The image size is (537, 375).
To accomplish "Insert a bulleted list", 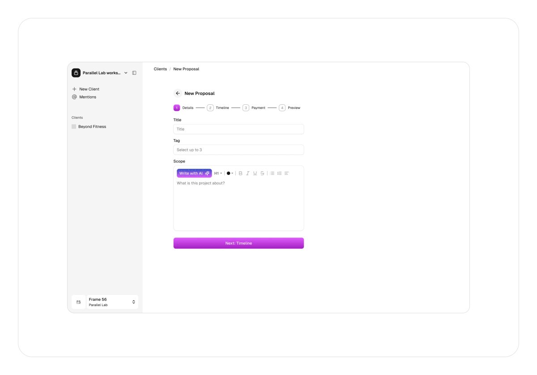I will coord(272,173).
